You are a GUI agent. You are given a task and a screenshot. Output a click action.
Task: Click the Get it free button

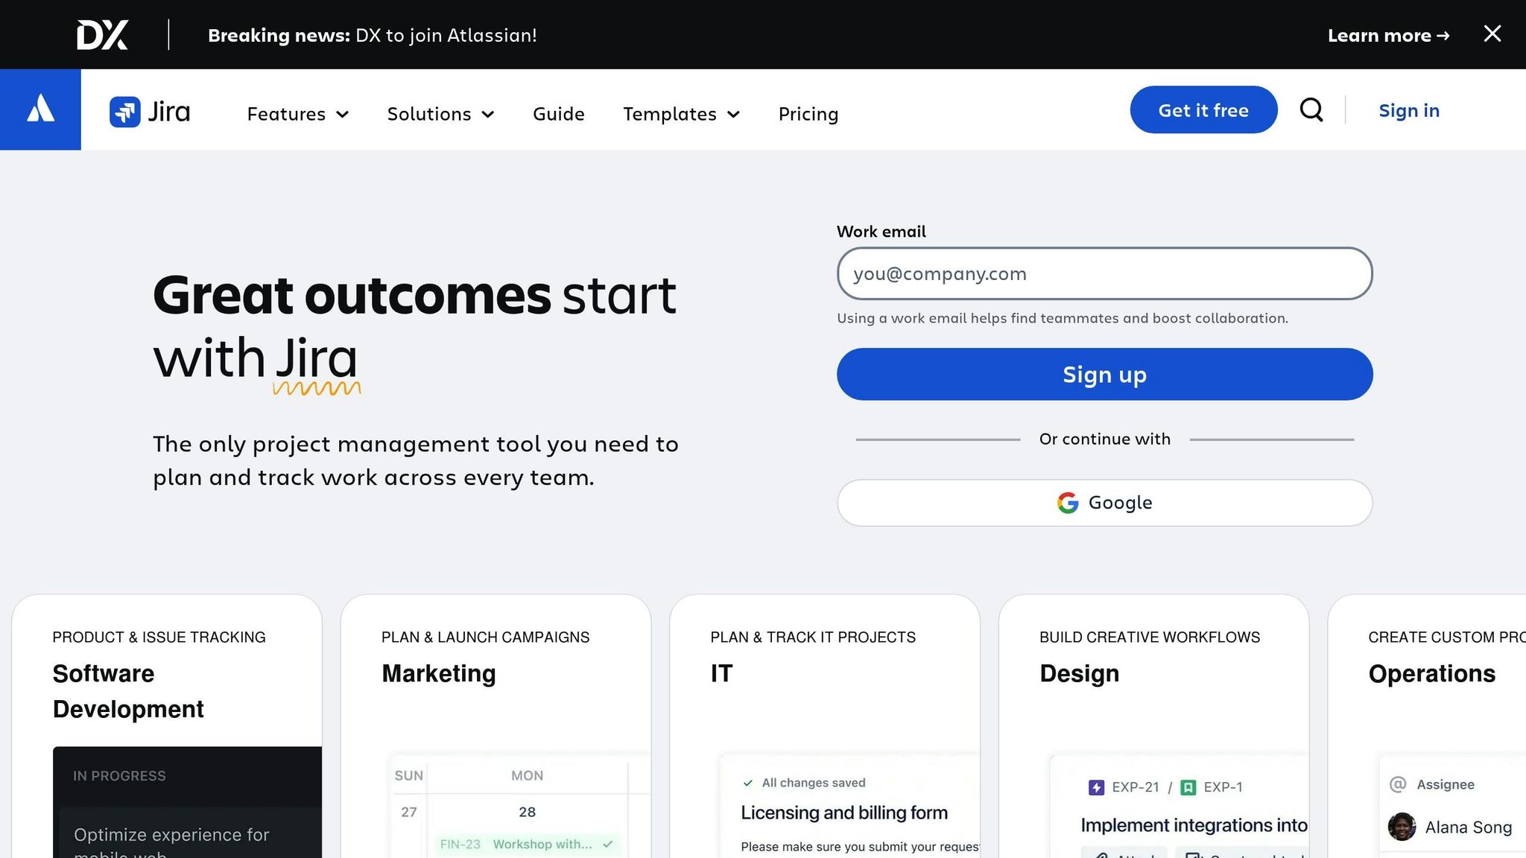[1203, 109]
